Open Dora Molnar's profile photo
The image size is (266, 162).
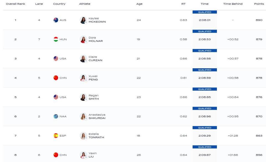[x=83, y=40]
